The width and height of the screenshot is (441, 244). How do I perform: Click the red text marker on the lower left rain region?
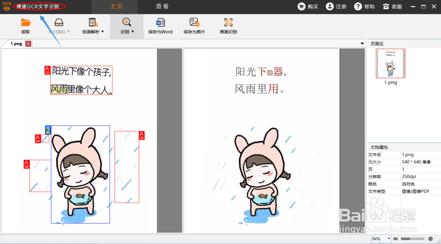(x=26, y=164)
